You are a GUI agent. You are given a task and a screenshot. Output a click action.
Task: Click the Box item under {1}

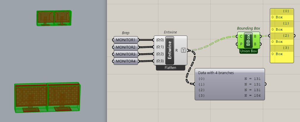pos(279,29)
